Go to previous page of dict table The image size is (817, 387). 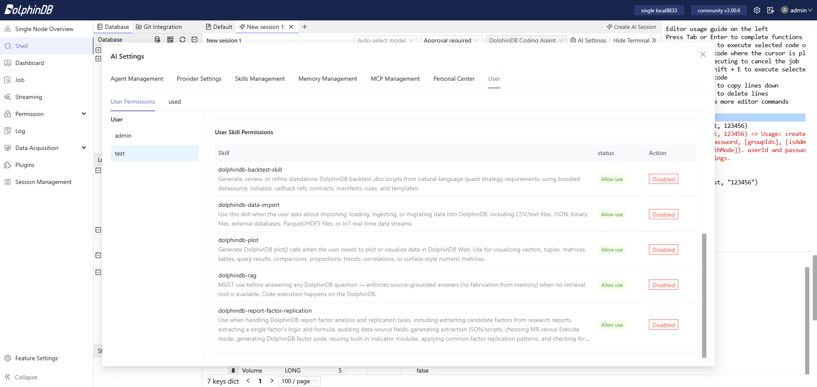248,381
